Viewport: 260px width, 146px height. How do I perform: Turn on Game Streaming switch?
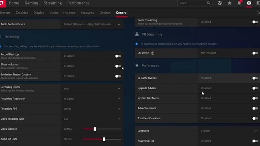click(255, 22)
